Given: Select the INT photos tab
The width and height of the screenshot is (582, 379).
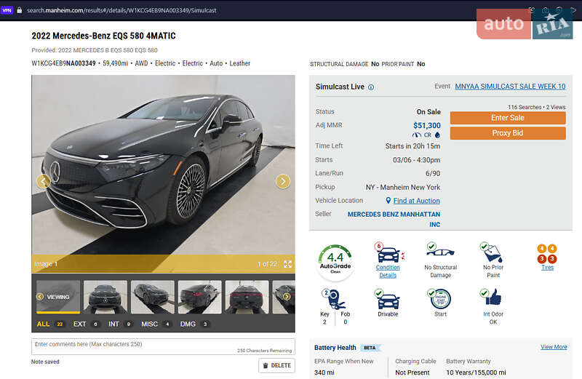Looking at the screenshot, I should 121,324.
